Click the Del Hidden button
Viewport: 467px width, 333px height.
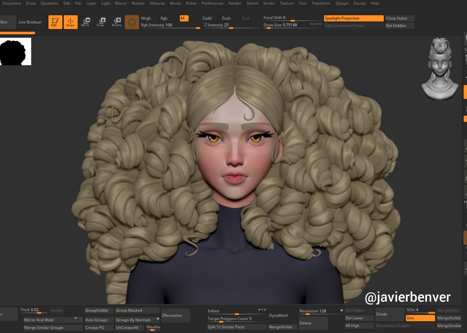400,26
